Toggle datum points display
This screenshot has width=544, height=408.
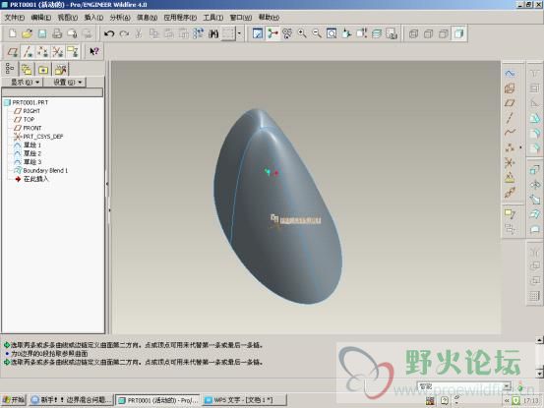(42, 52)
